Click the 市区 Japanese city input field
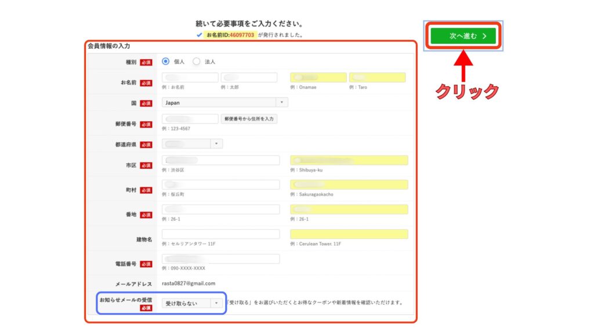594x334 pixels. click(220, 160)
